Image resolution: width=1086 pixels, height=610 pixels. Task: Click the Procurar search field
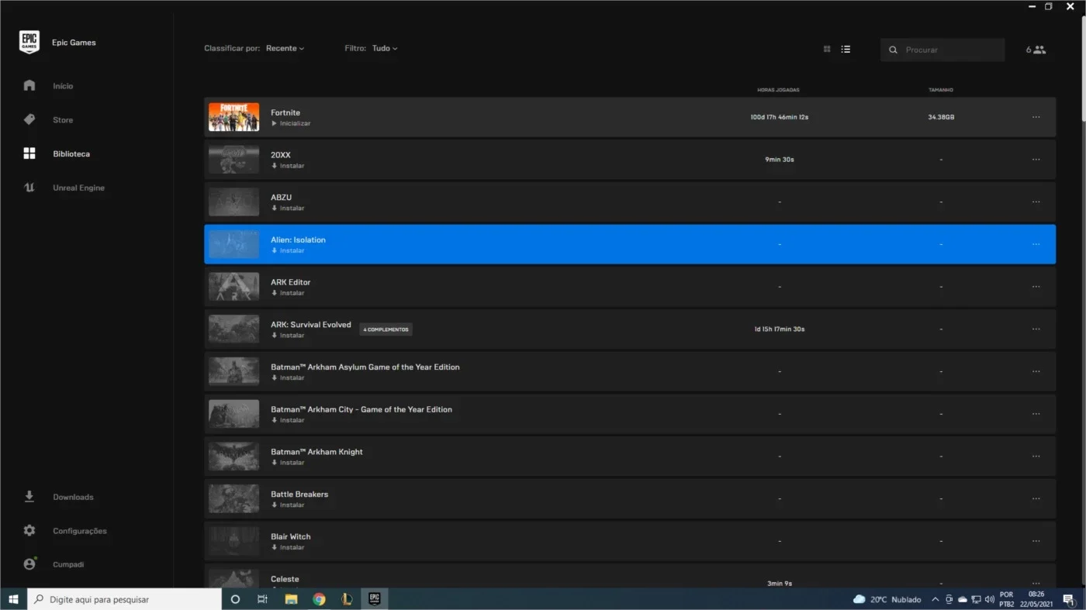click(942, 50)
